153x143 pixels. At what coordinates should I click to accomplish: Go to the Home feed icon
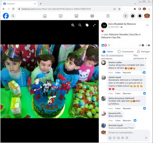(45, 16)
